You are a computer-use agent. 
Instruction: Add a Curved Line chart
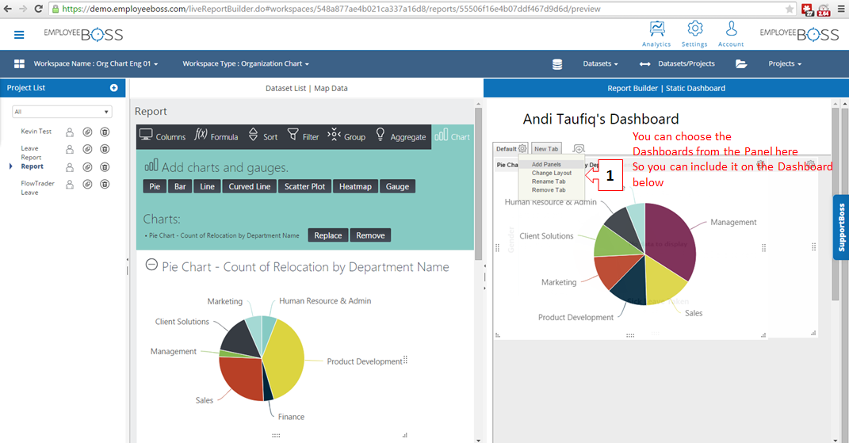[250, 186]
